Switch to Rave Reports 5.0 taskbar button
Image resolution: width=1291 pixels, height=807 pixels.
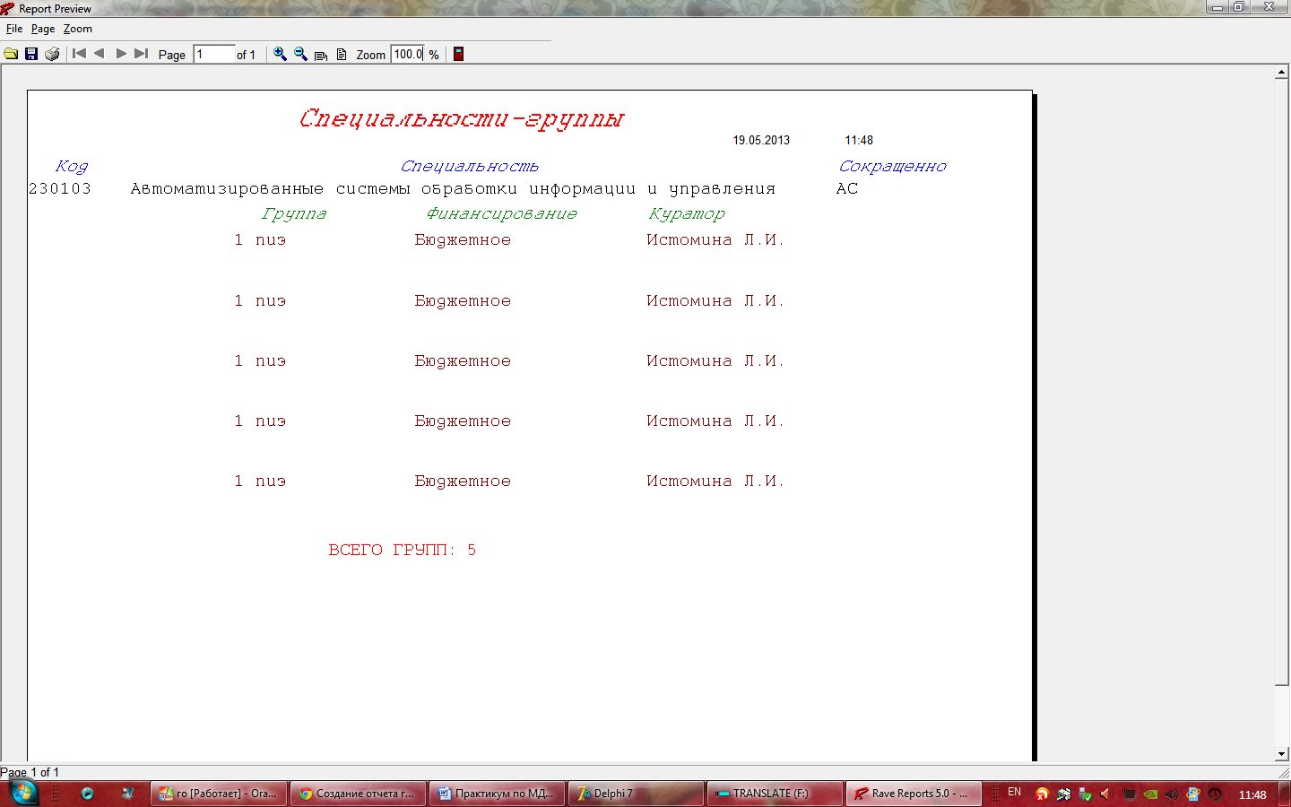914,794
